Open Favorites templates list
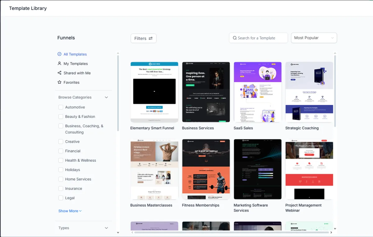 pyautogui.click(x=71, y=82)
